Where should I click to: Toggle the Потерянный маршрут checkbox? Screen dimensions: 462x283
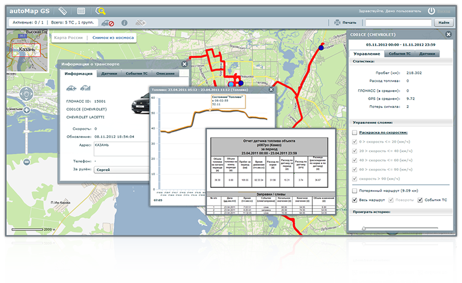(354, 191)
